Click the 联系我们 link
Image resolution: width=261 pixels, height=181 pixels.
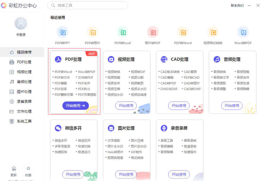[237, 6]
